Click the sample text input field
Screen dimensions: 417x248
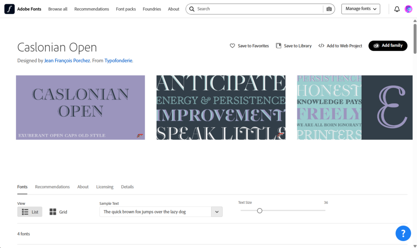156,212
